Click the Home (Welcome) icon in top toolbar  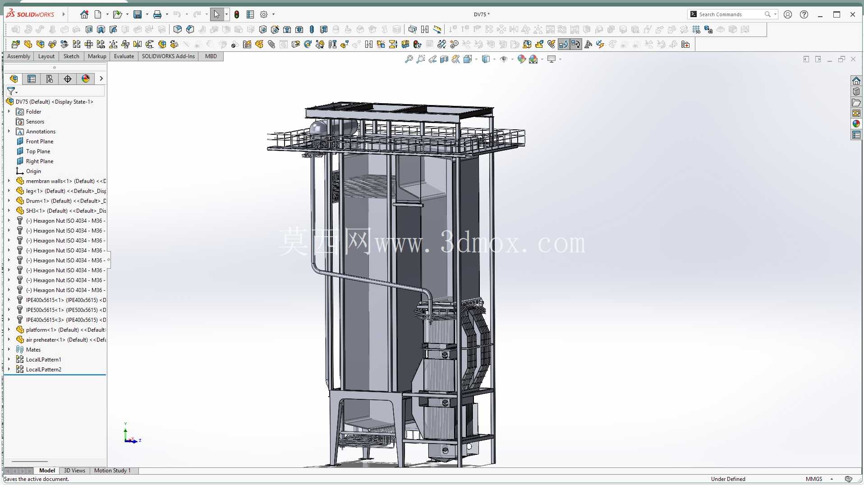pyautogui.click(x=84, y=14)
